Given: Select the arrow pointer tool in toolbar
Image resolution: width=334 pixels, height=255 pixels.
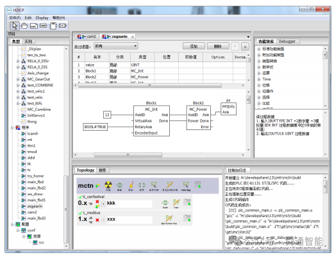Looking at the screenshot, I should [15, 26].
